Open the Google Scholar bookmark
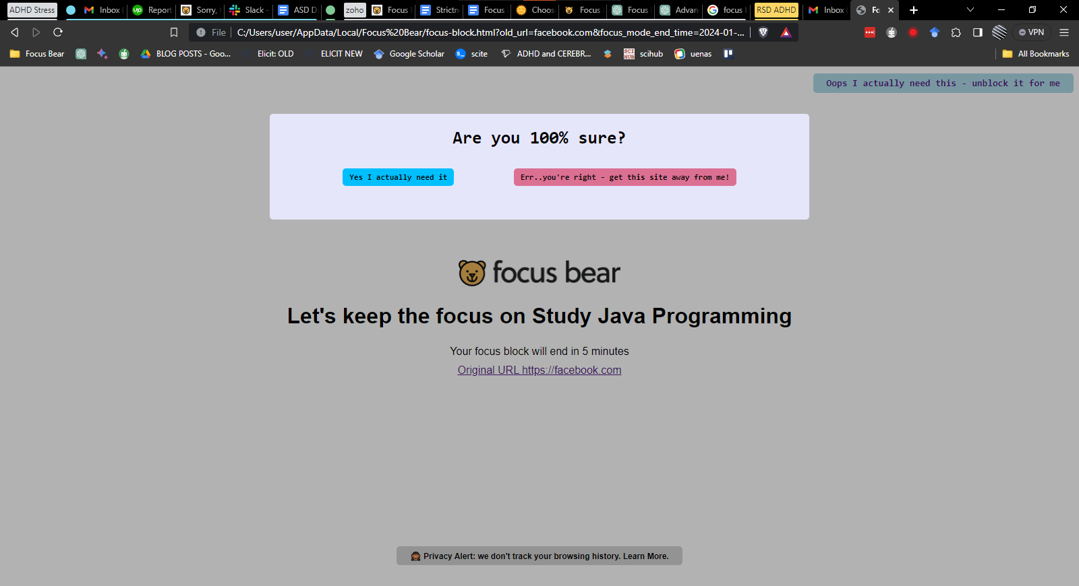This screenshot has width=1079, height=586. pyautogui.click(x=409, y=54)
